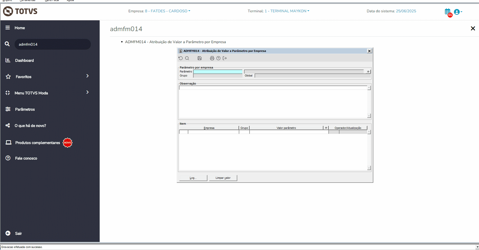479x250 pixels.
Task: Click the Parâmetros sliders icon
Action: click(x=8, y=109)
